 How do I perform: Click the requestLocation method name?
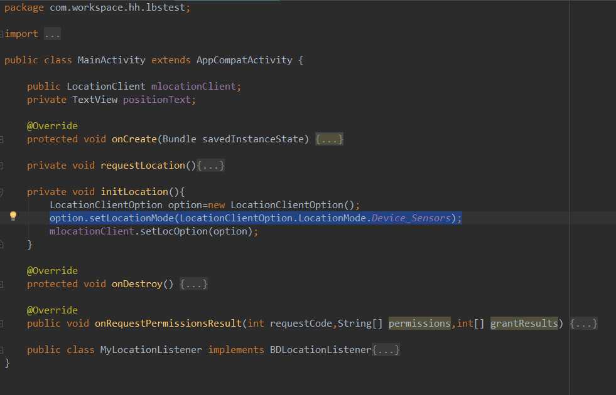coord(143,166)
